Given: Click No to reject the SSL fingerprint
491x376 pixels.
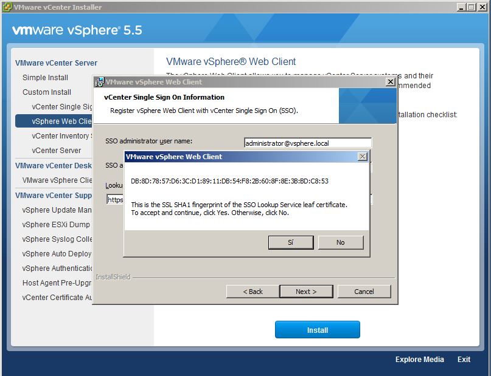Looking at the screenshot, I should (x=340, y=242).
